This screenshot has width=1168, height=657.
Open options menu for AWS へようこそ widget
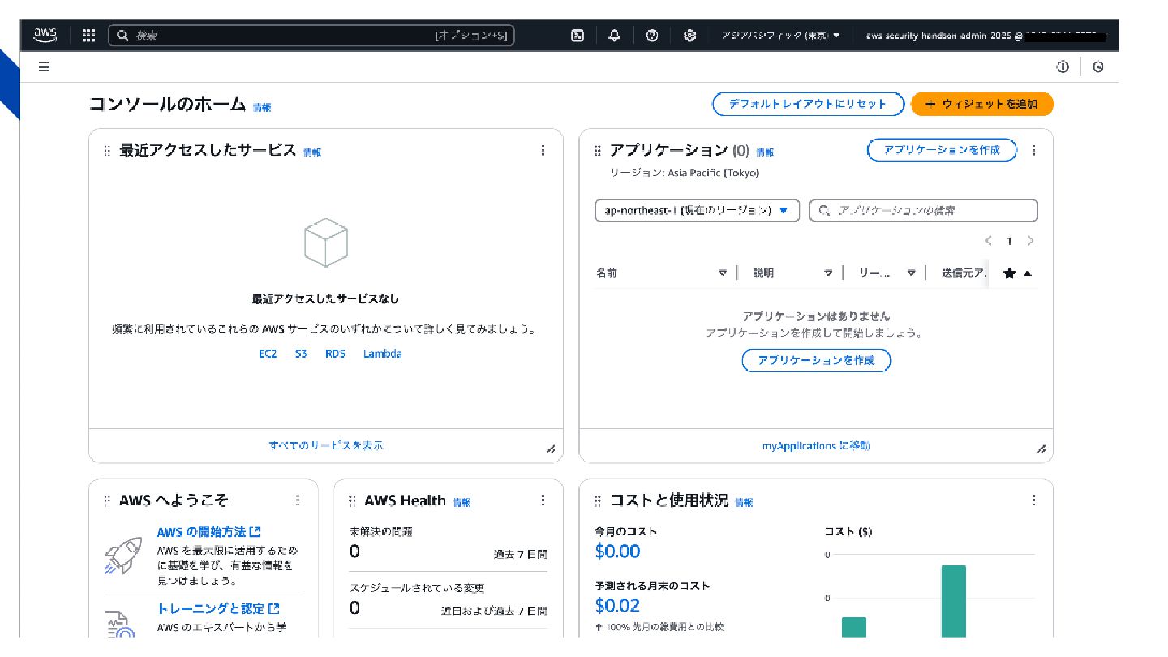298,500
